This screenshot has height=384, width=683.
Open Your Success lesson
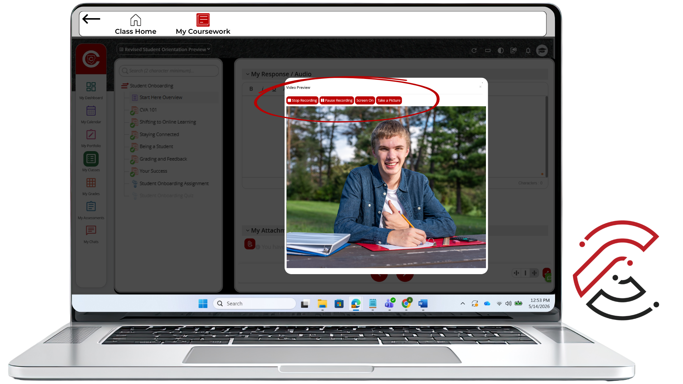(x=153, y=171)
